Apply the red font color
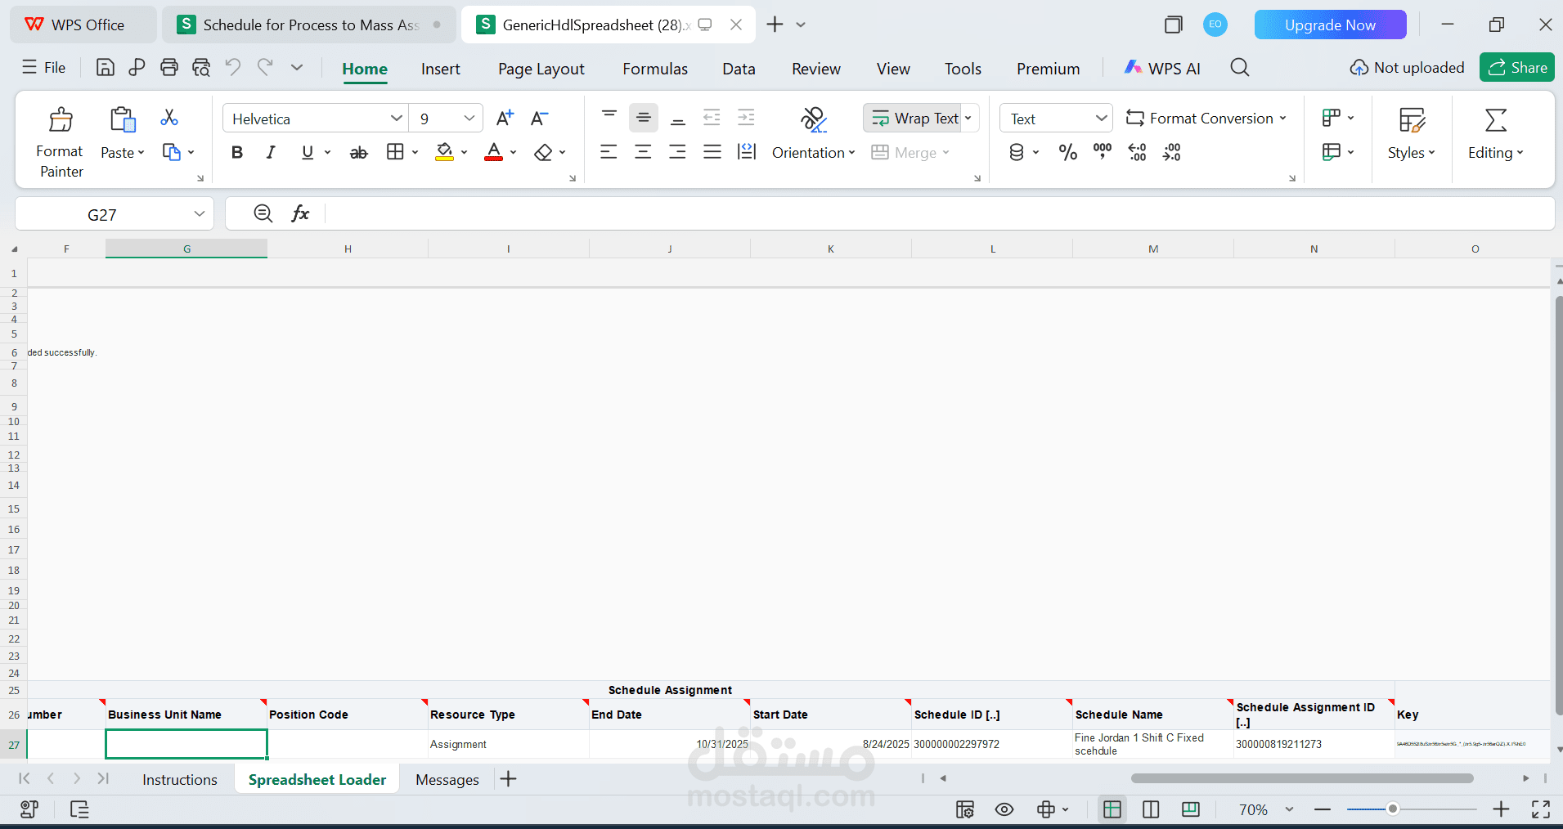This screenshot has height=829, width=1563. click(494, 152)
